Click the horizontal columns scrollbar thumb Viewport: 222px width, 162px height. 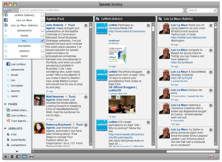click(191, 151)
